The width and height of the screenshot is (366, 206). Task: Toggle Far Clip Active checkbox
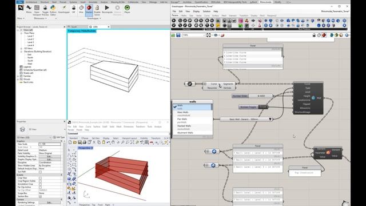[40, 187]
